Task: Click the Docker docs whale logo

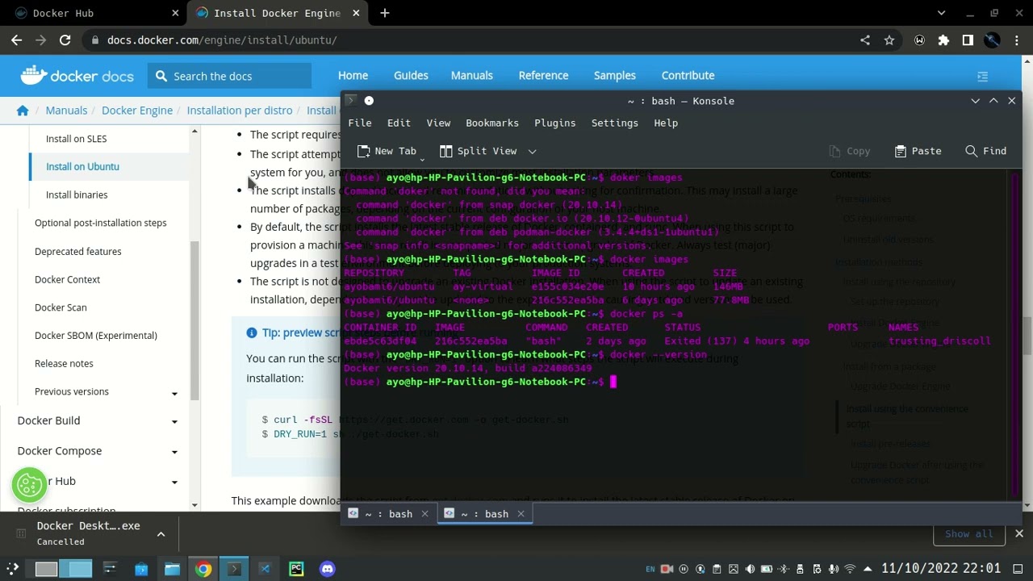Action: (77, 76)
